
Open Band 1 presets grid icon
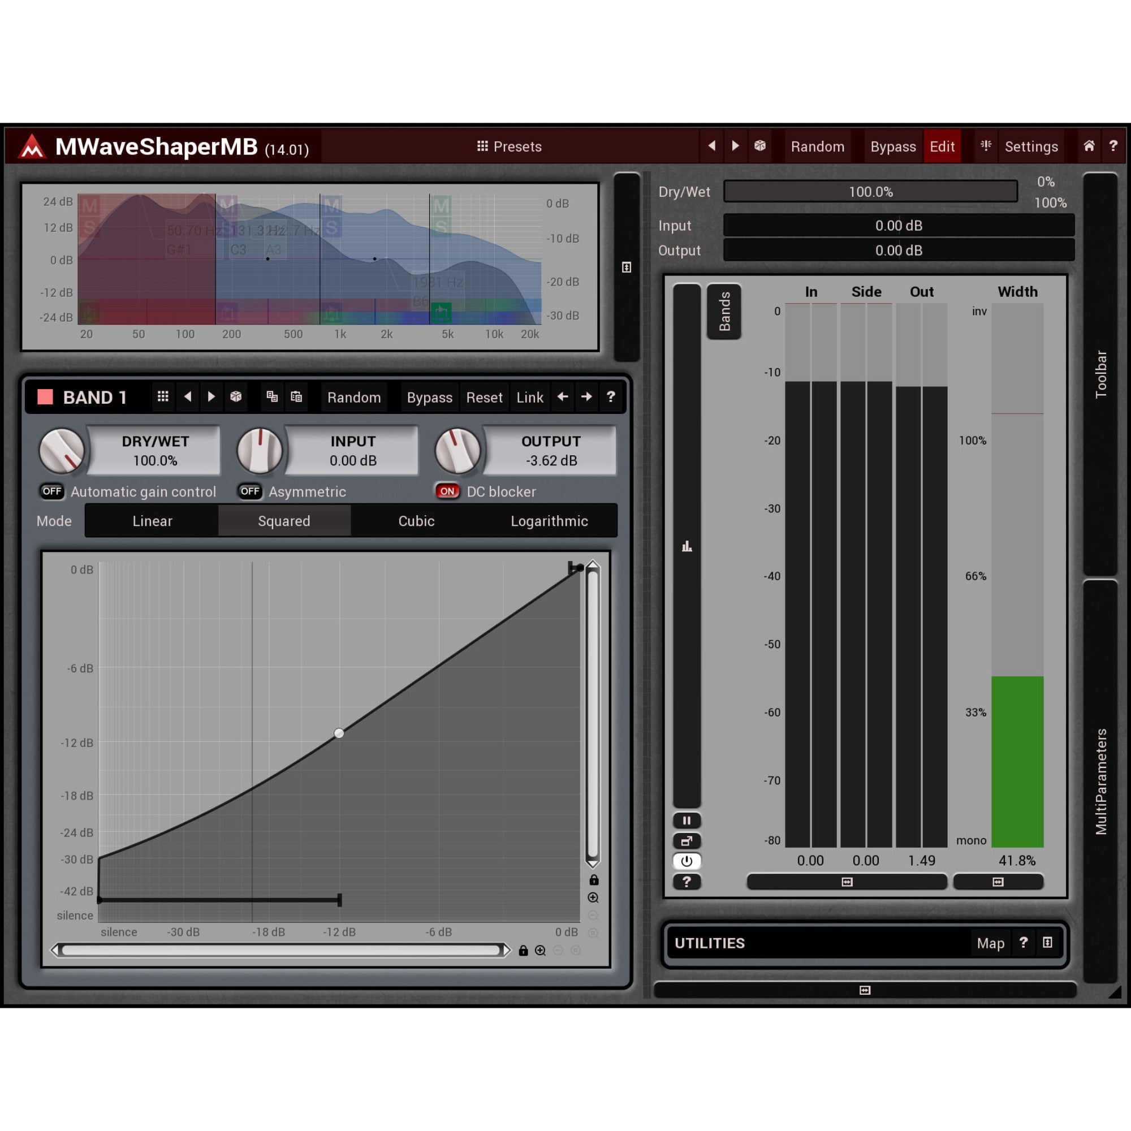point(163,397)
